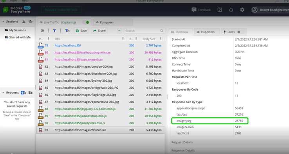Click the Fiddler Everywhere logo icon

pyautogui.click(x=5, y=10)
